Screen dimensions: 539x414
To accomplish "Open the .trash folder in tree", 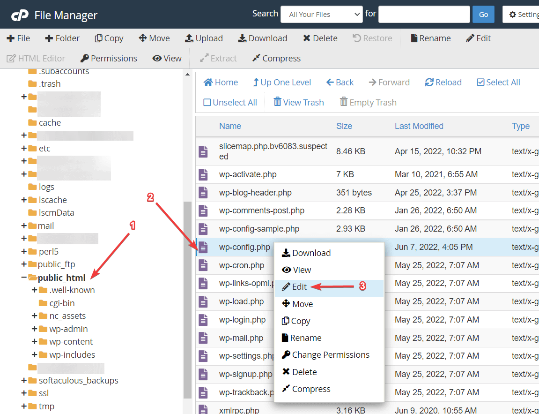I will click(x=44, y=83).
